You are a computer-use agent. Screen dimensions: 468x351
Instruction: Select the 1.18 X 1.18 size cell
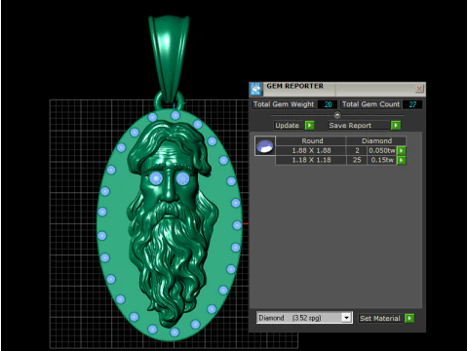click(x=311, y=160)
